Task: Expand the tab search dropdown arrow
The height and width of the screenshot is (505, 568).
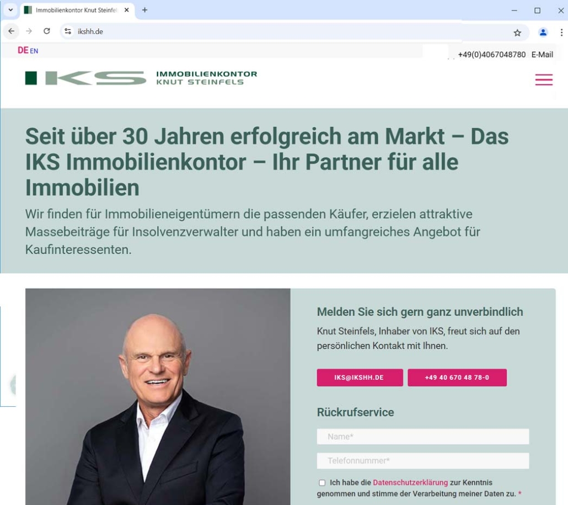Action: [10, 10]
